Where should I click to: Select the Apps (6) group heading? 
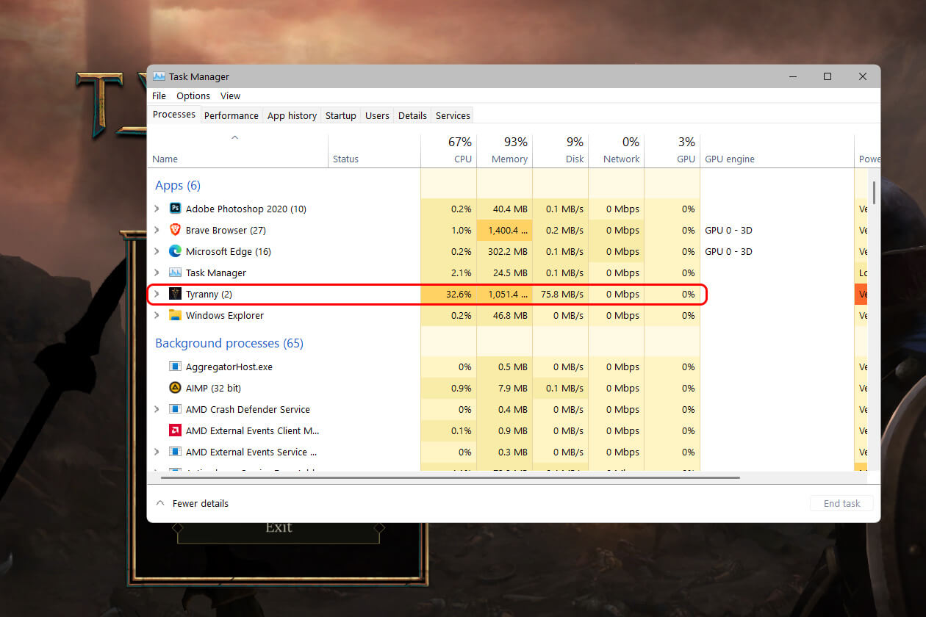(x=178, y=185)
